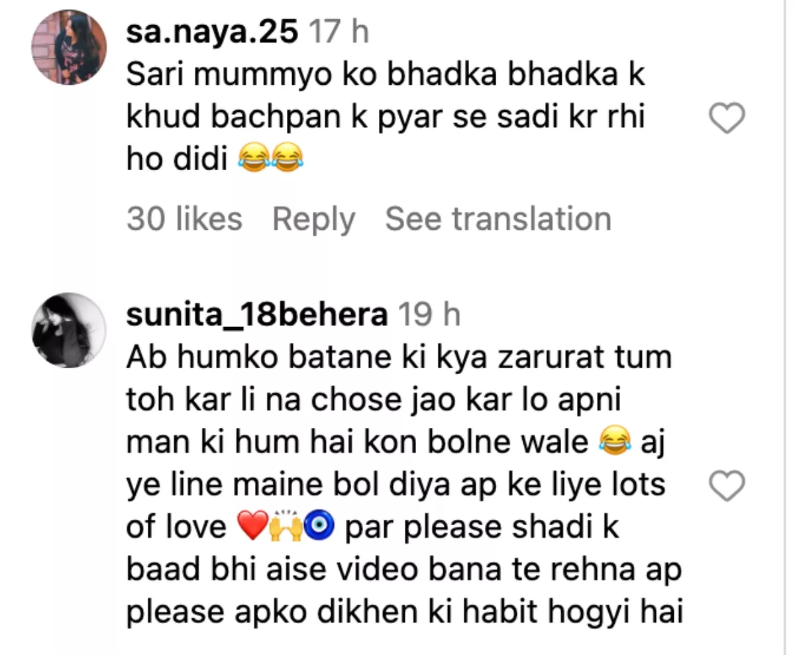Visit the sa.naya.25 username link

tap(212, 32)
